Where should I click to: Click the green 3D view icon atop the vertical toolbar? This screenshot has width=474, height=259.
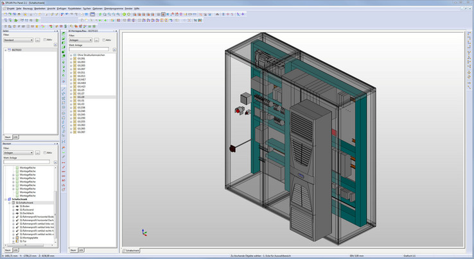coord(64,32)
